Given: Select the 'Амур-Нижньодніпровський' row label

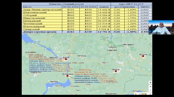Looking at the screenshot, I should (x=42, y=10).
